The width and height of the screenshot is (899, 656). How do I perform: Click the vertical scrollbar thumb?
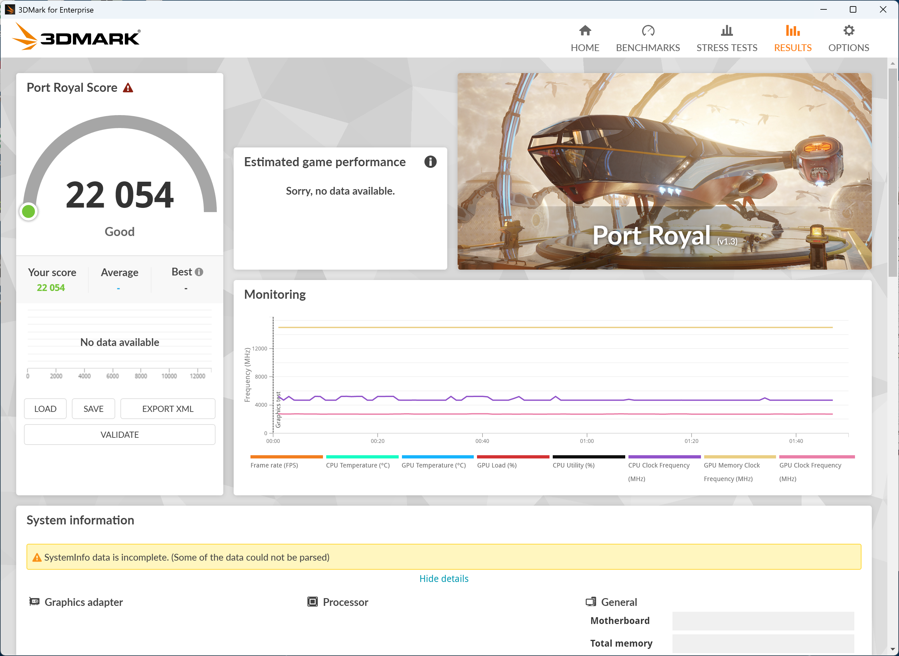pyautogui.click(x=893, y=173)
